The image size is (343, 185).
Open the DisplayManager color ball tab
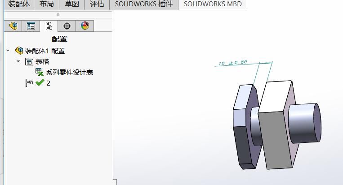click(x=85, y=26)
